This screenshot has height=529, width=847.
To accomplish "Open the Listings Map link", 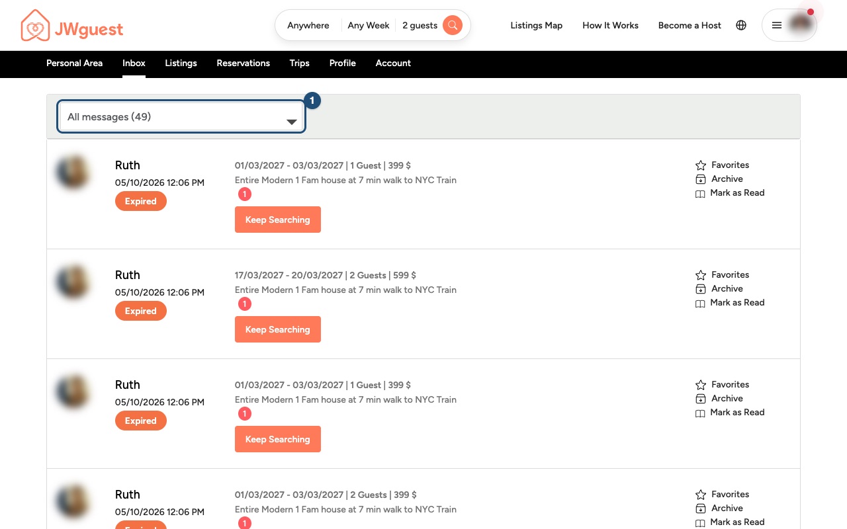I will tap(537, 25).
